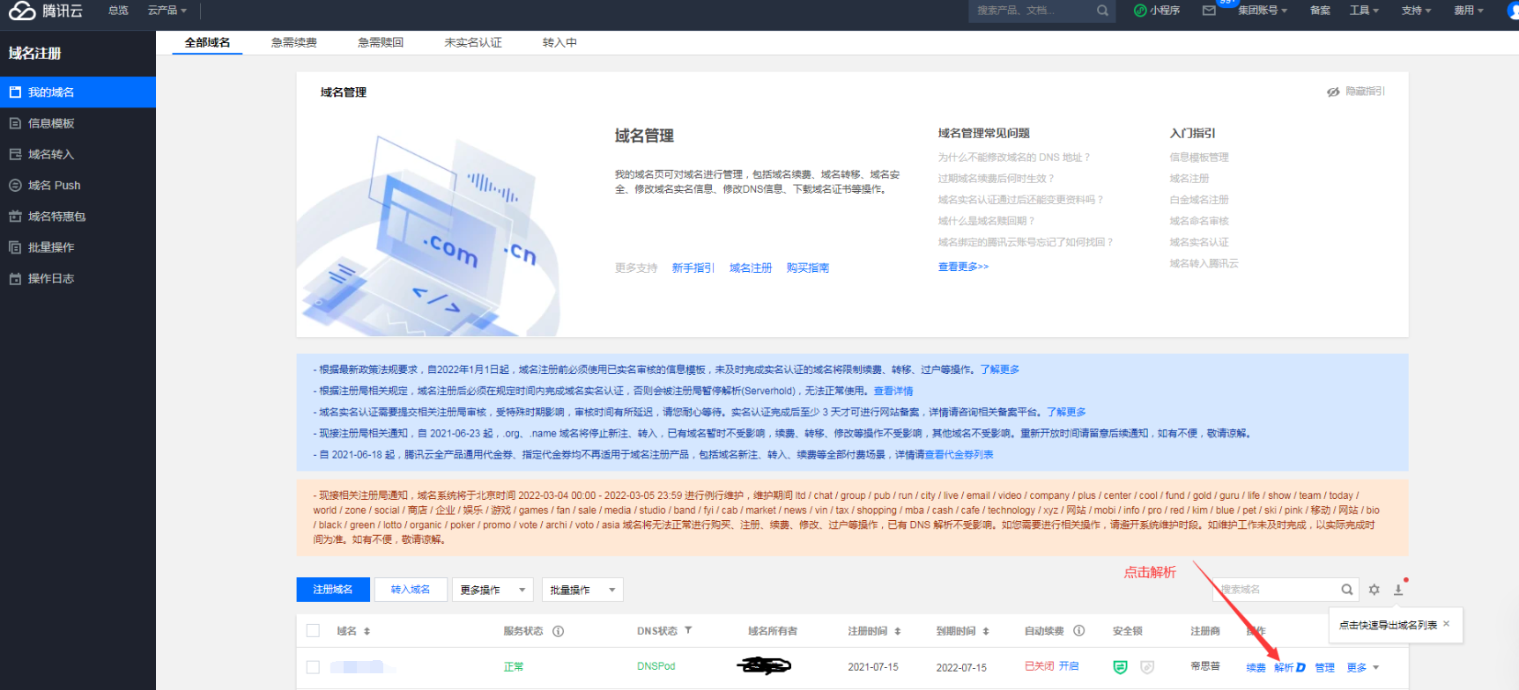Open 总览 in top navigation
This screenshot has width=1519, height=690.
click(118, 11)
